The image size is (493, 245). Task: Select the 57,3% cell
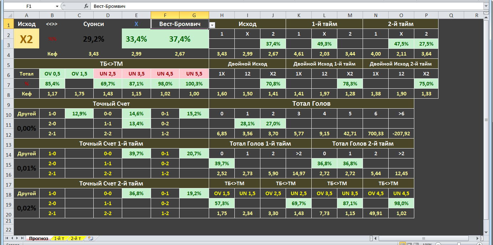pos(222,203)
